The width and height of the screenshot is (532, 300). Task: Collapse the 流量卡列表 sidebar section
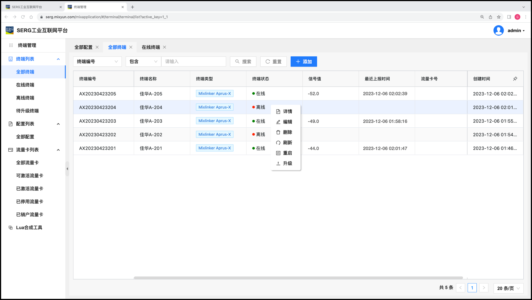58,150
